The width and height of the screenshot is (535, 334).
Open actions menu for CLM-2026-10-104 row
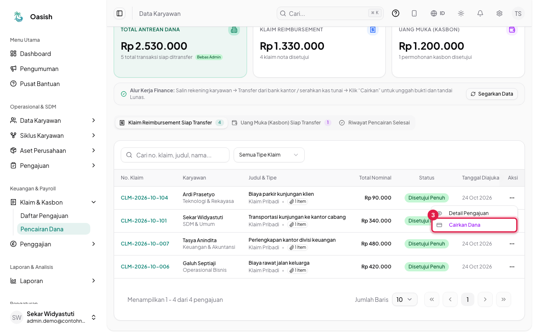coord(512,198)
